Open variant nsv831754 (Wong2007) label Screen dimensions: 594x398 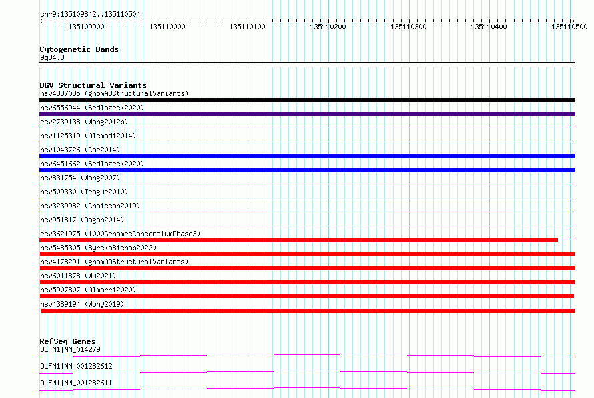pyautogui.click(x=80, y=178)
